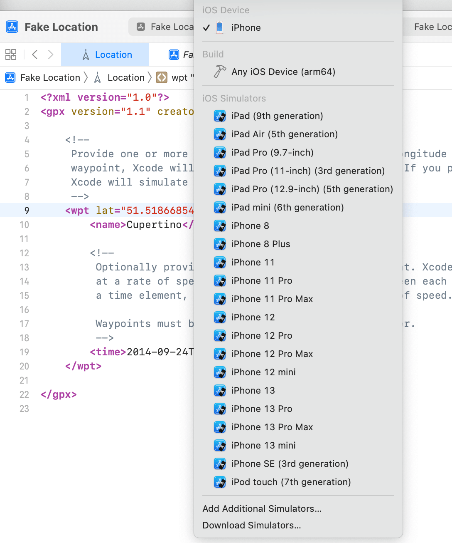Viewport: 452px width, 543px height.
Task: Click simulator icon beside iPad mini (6th generation)
Action: [x=220, y=207]
